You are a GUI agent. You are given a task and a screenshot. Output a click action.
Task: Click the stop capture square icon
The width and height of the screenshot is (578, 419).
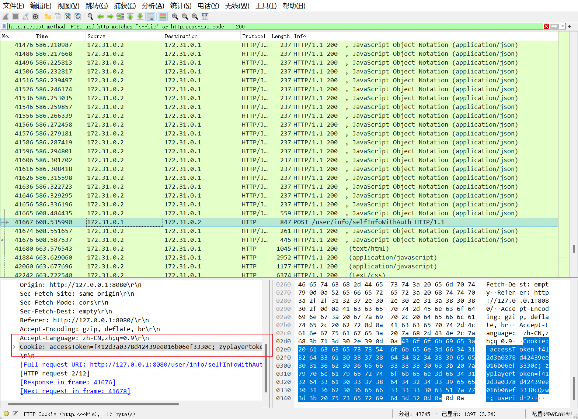15,17
